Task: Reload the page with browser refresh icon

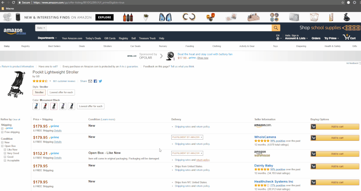Action: (x=13, y=2)
